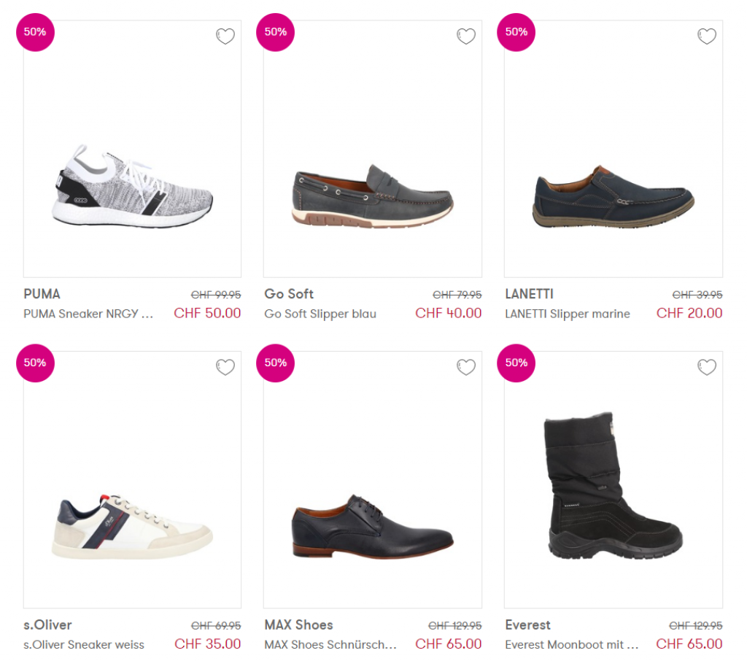This screenshot has height=661, width=747.
Task: View the black Everest Moonboot image
Action: click(x=613, y=487)
